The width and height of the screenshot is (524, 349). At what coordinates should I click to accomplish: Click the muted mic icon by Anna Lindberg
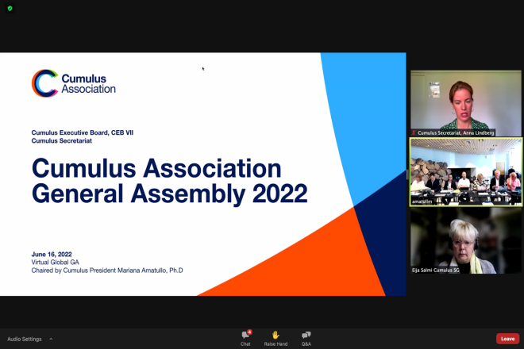(x=414, y=132)
